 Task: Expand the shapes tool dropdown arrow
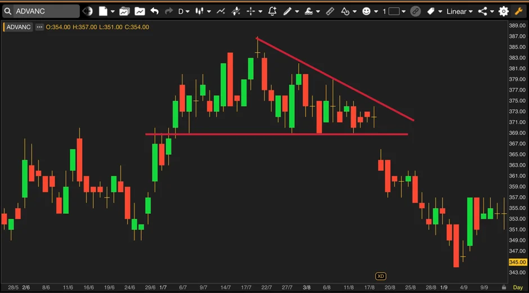click(355, 12)
